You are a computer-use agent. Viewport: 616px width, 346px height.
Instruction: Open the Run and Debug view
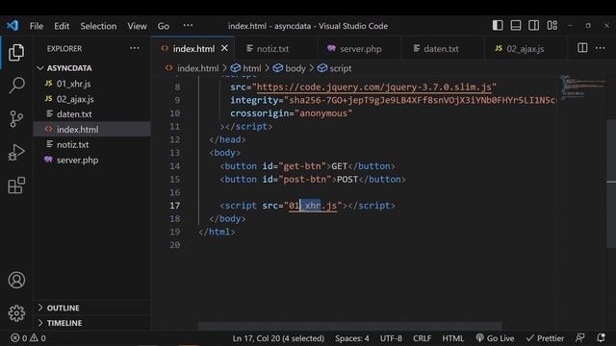(x=16, y=152)
